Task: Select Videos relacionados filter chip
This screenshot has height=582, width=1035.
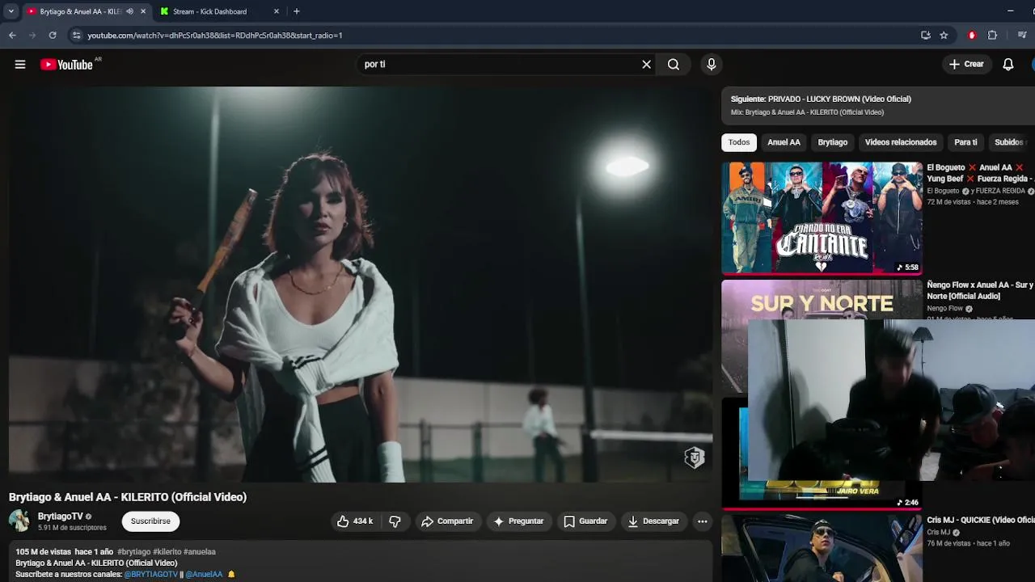Action: [x=901, y=142]
